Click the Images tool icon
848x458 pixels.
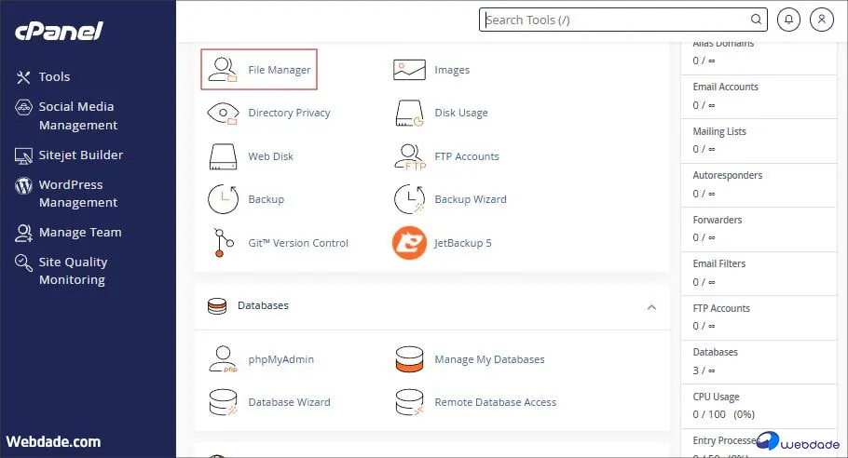410,70
